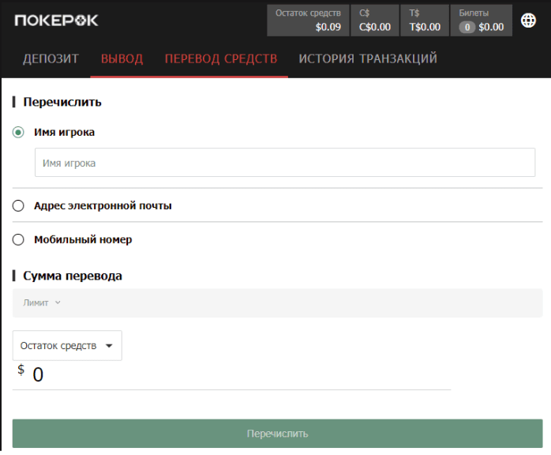Select the Адрес электронной почты radio option
The height and width of the screenshot is (455, 551).
pyautogui.click(x=18, y=205)
